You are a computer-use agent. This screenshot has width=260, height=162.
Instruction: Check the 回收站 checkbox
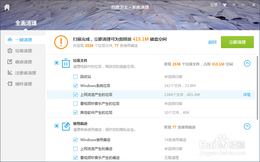coord(75,77)
